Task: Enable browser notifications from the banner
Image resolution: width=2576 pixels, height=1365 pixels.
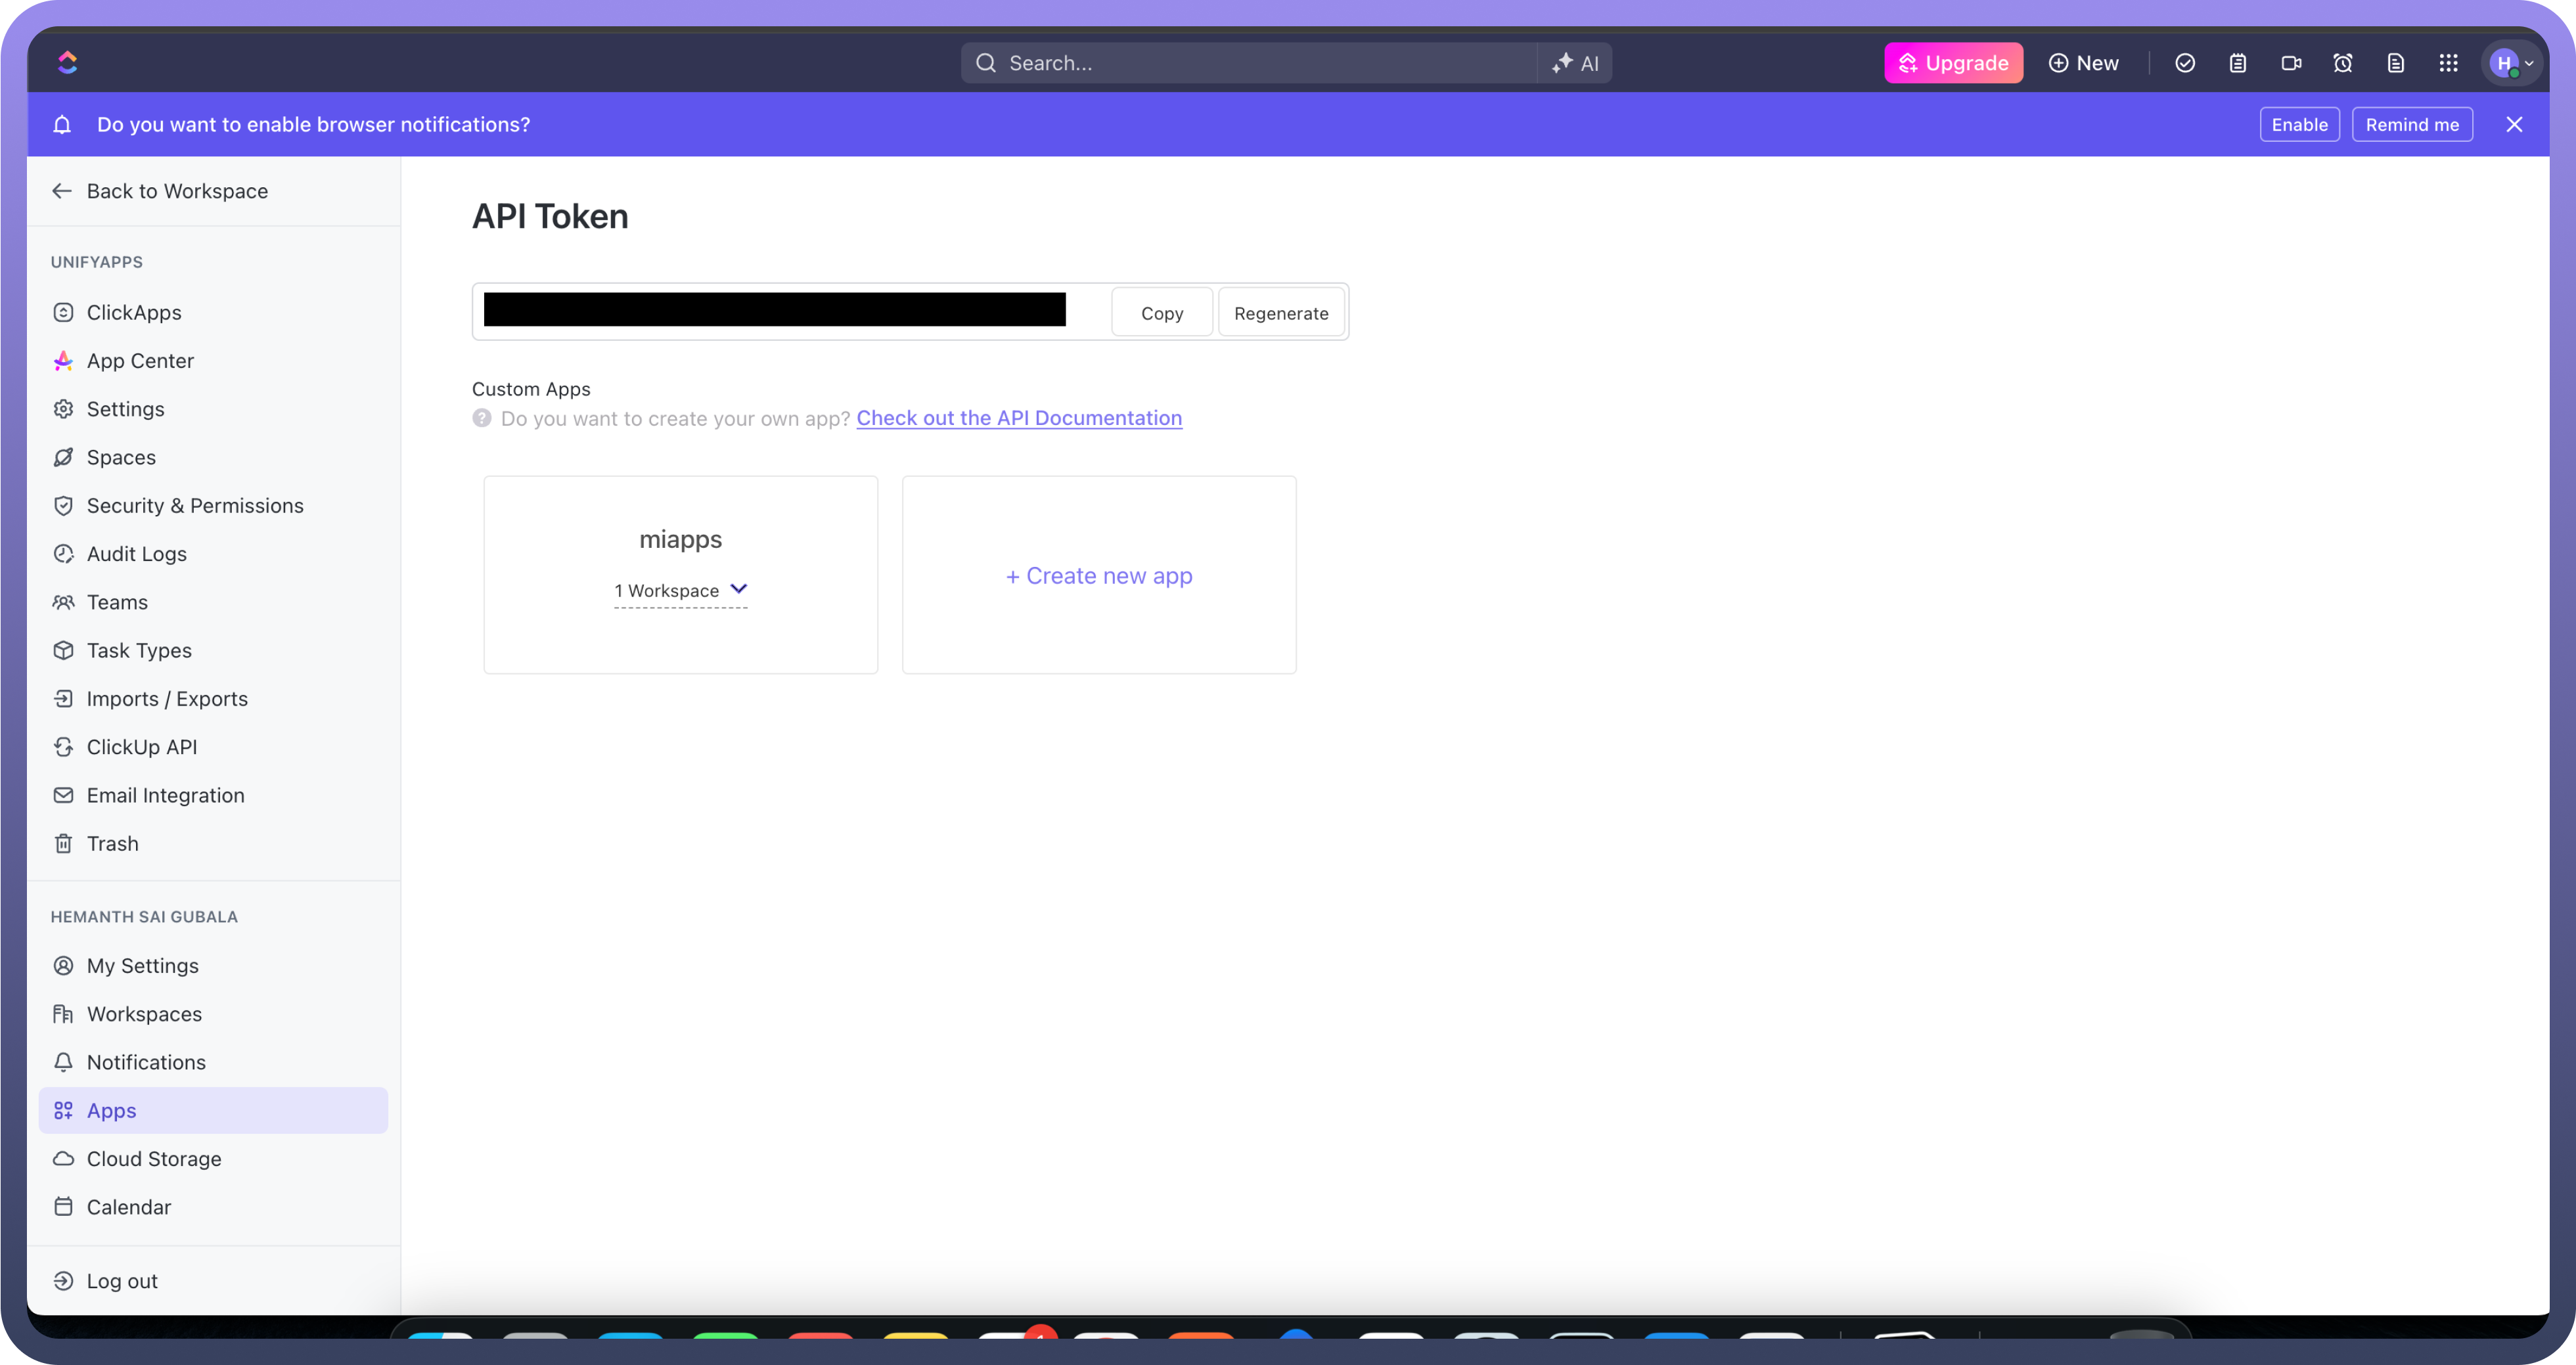Action: (2299, 124)
